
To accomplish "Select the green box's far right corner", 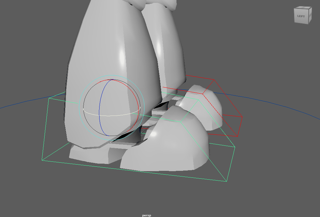I will tap(235, 147).
